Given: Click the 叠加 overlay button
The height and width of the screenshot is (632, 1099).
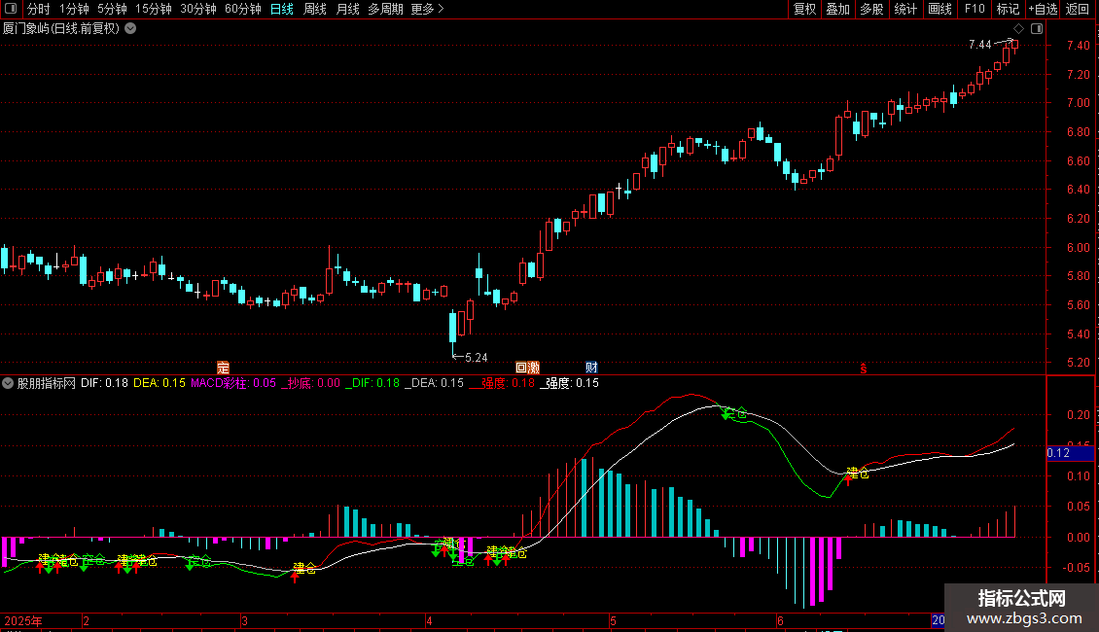Looking at the screenshot, I should click(x=837, y=9).
